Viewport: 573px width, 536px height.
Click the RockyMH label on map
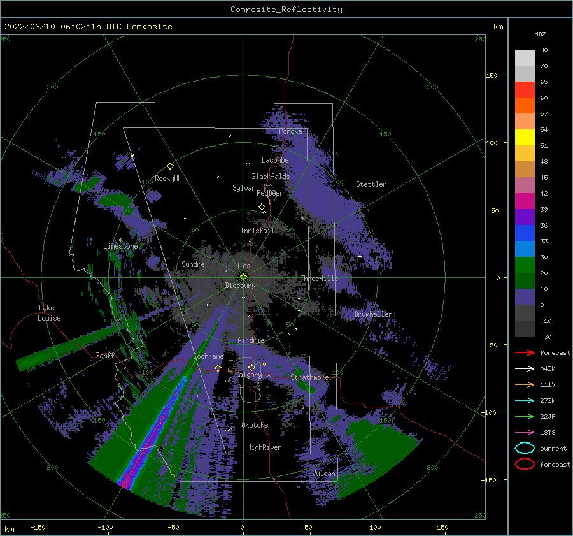tap(168, 178)
